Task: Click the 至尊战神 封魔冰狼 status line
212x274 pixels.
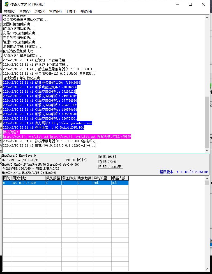Action: [x=31, y=168]
